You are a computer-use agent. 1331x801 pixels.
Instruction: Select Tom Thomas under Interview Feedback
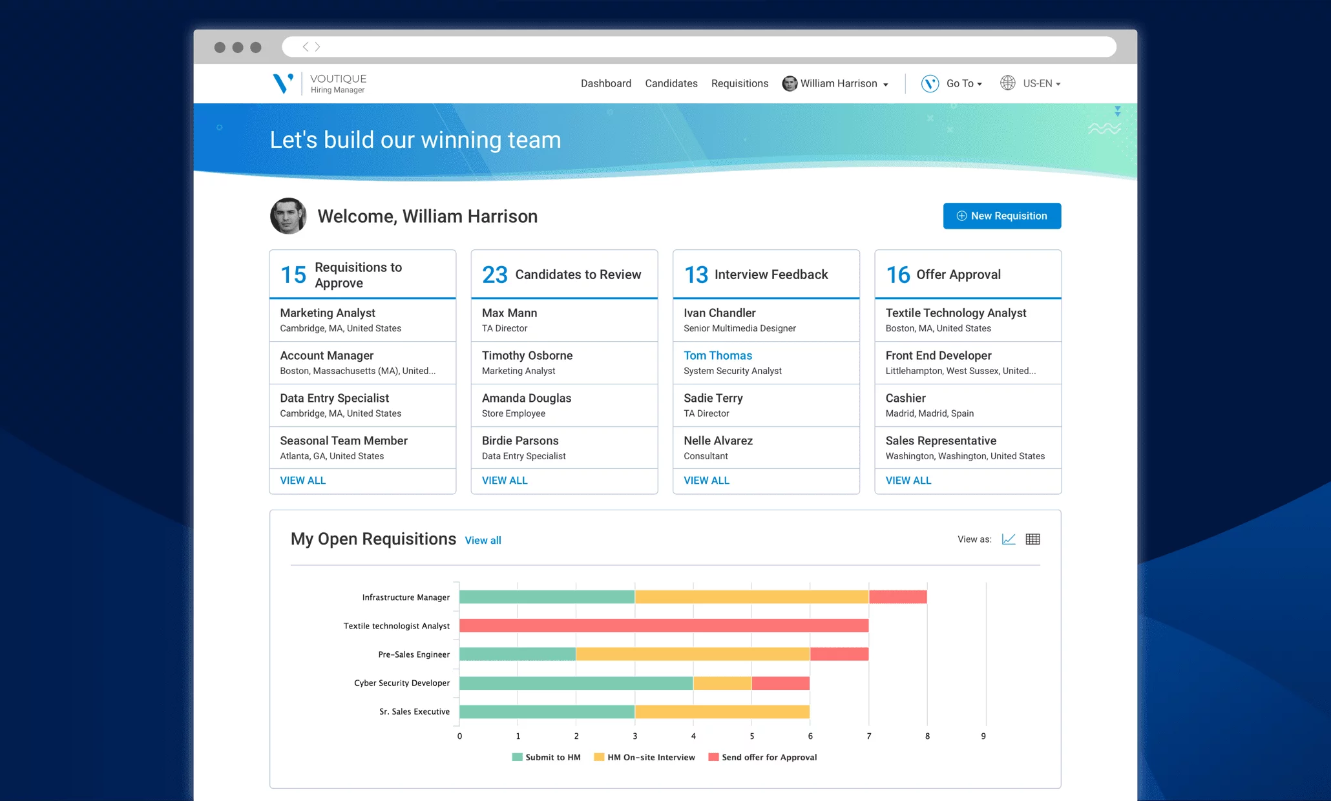coord(717,355)
